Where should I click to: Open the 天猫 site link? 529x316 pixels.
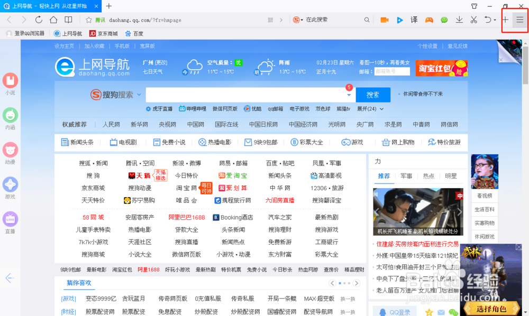point(139,175)
